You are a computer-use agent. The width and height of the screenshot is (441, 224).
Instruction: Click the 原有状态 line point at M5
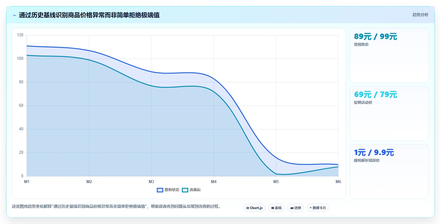276,157
